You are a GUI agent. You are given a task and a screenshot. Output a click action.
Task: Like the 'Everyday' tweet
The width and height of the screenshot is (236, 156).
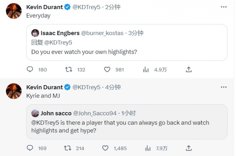107,69
